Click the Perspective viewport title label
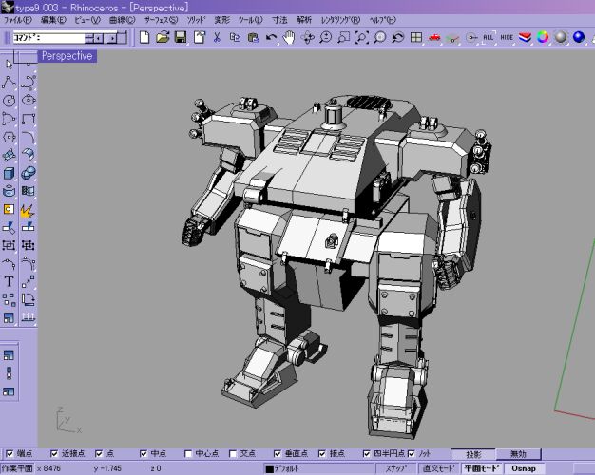The height and width of the screenshot is (475, 595). 67,56
